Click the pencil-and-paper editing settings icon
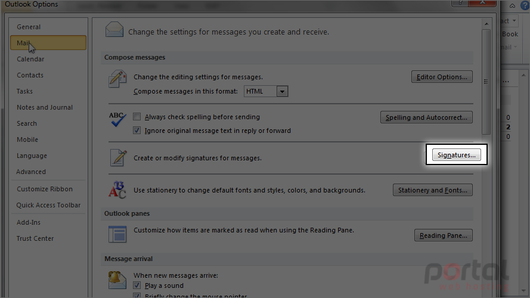This screenshot has height=298, width=530. point(117,79)
